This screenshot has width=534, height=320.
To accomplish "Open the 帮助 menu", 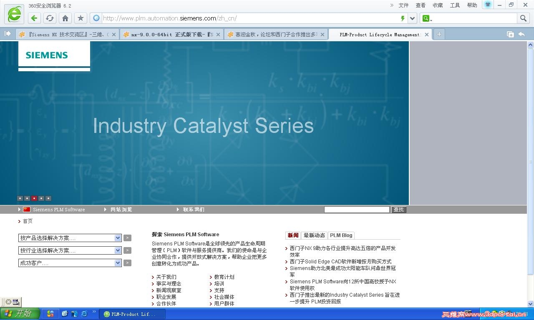I will [472, 5].
